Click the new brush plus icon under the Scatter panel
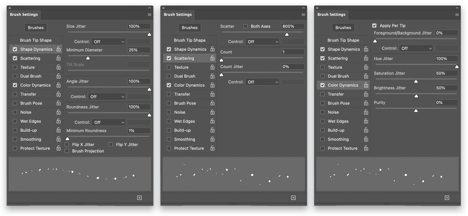Viewport: 468px width, 216px height. point(293,198)
